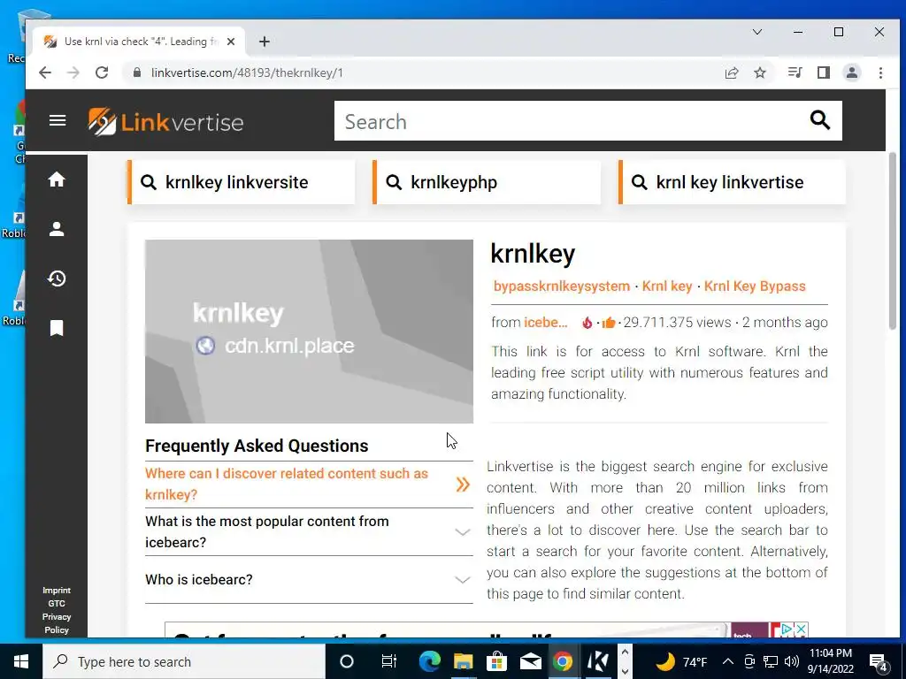Go to Home in the sidebar

[57, 179]
